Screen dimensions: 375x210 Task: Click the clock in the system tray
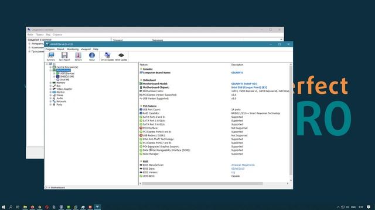click(x=361, y=207)
